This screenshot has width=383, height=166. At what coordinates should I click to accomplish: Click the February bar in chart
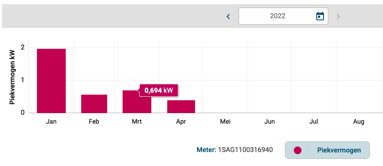point(94,104)
